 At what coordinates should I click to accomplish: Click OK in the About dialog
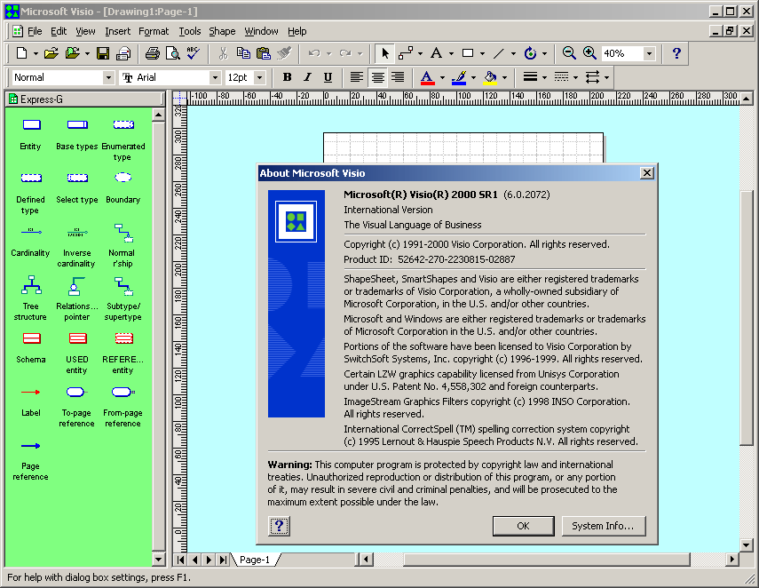[x=523, y=526]
